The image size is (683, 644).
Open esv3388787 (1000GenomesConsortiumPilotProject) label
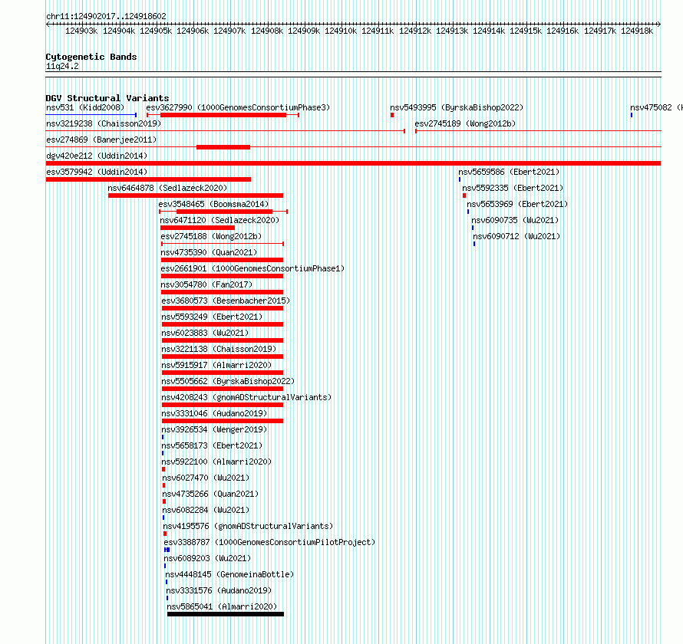tap(269, 542)
